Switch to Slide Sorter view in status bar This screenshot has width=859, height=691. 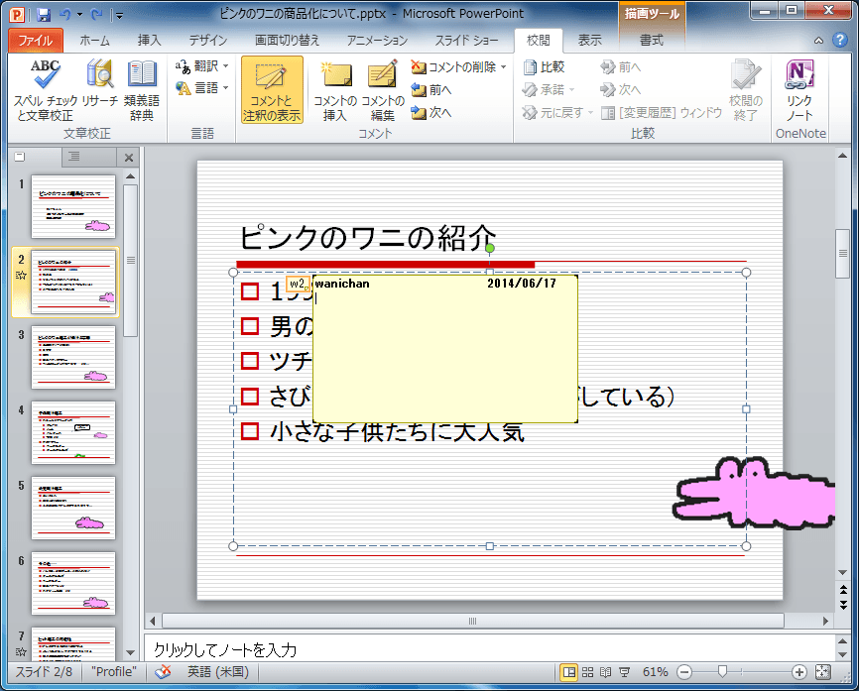[x=588, y=671]
